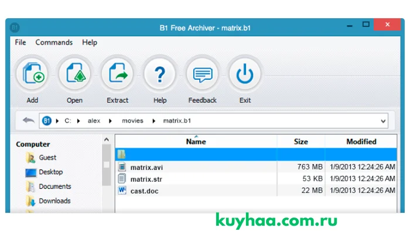Select Guest in the Computer tree
The image size is (410, 231).
[47, 158]
